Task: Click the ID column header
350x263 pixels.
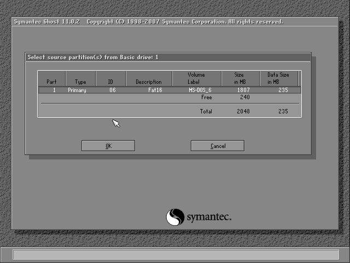Action: pos(110,78)
